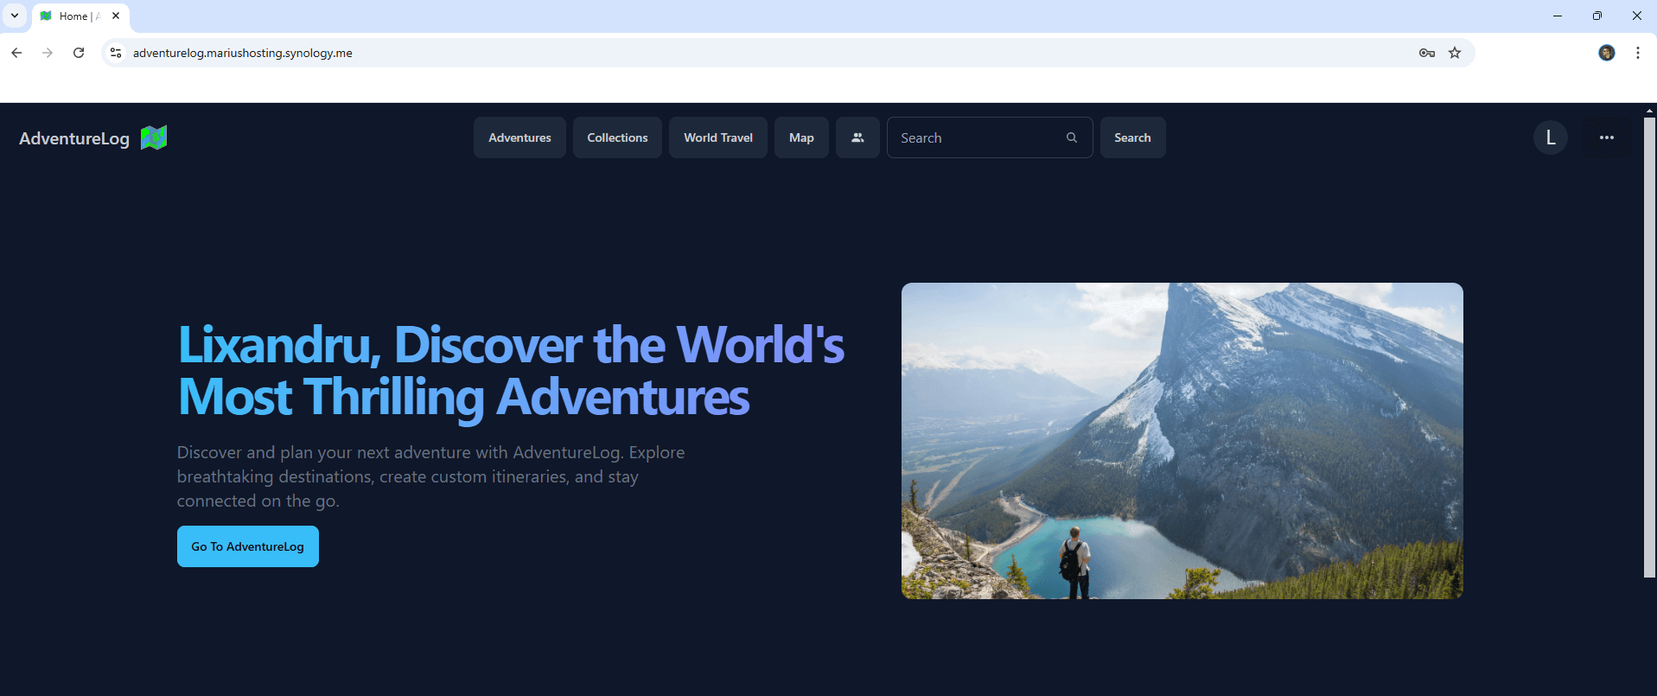This screenshot has height=696, width=1657.
Task: Click the AdventureLog map logo icon
Action: tap(154, 137)
